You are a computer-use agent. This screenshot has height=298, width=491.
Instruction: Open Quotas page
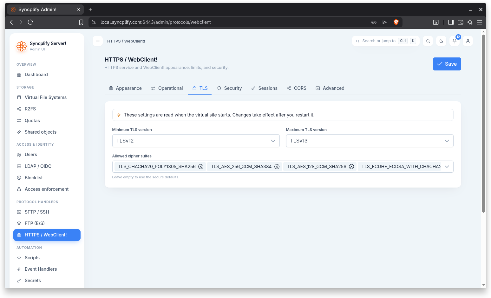(47, 121)
